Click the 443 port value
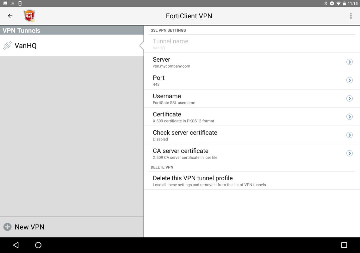 pos(156,84)
